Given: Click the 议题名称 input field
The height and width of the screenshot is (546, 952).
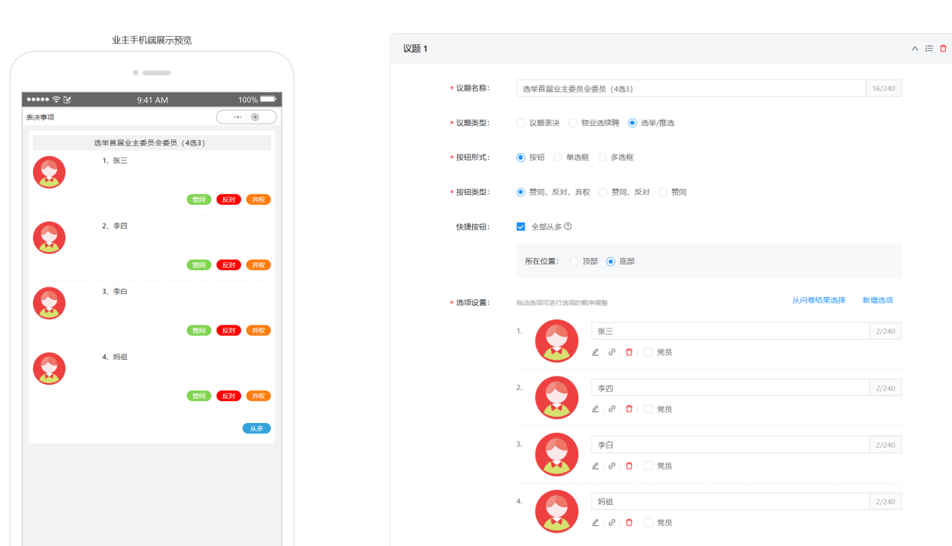Looking at the screenshot, I should (691, 88).
